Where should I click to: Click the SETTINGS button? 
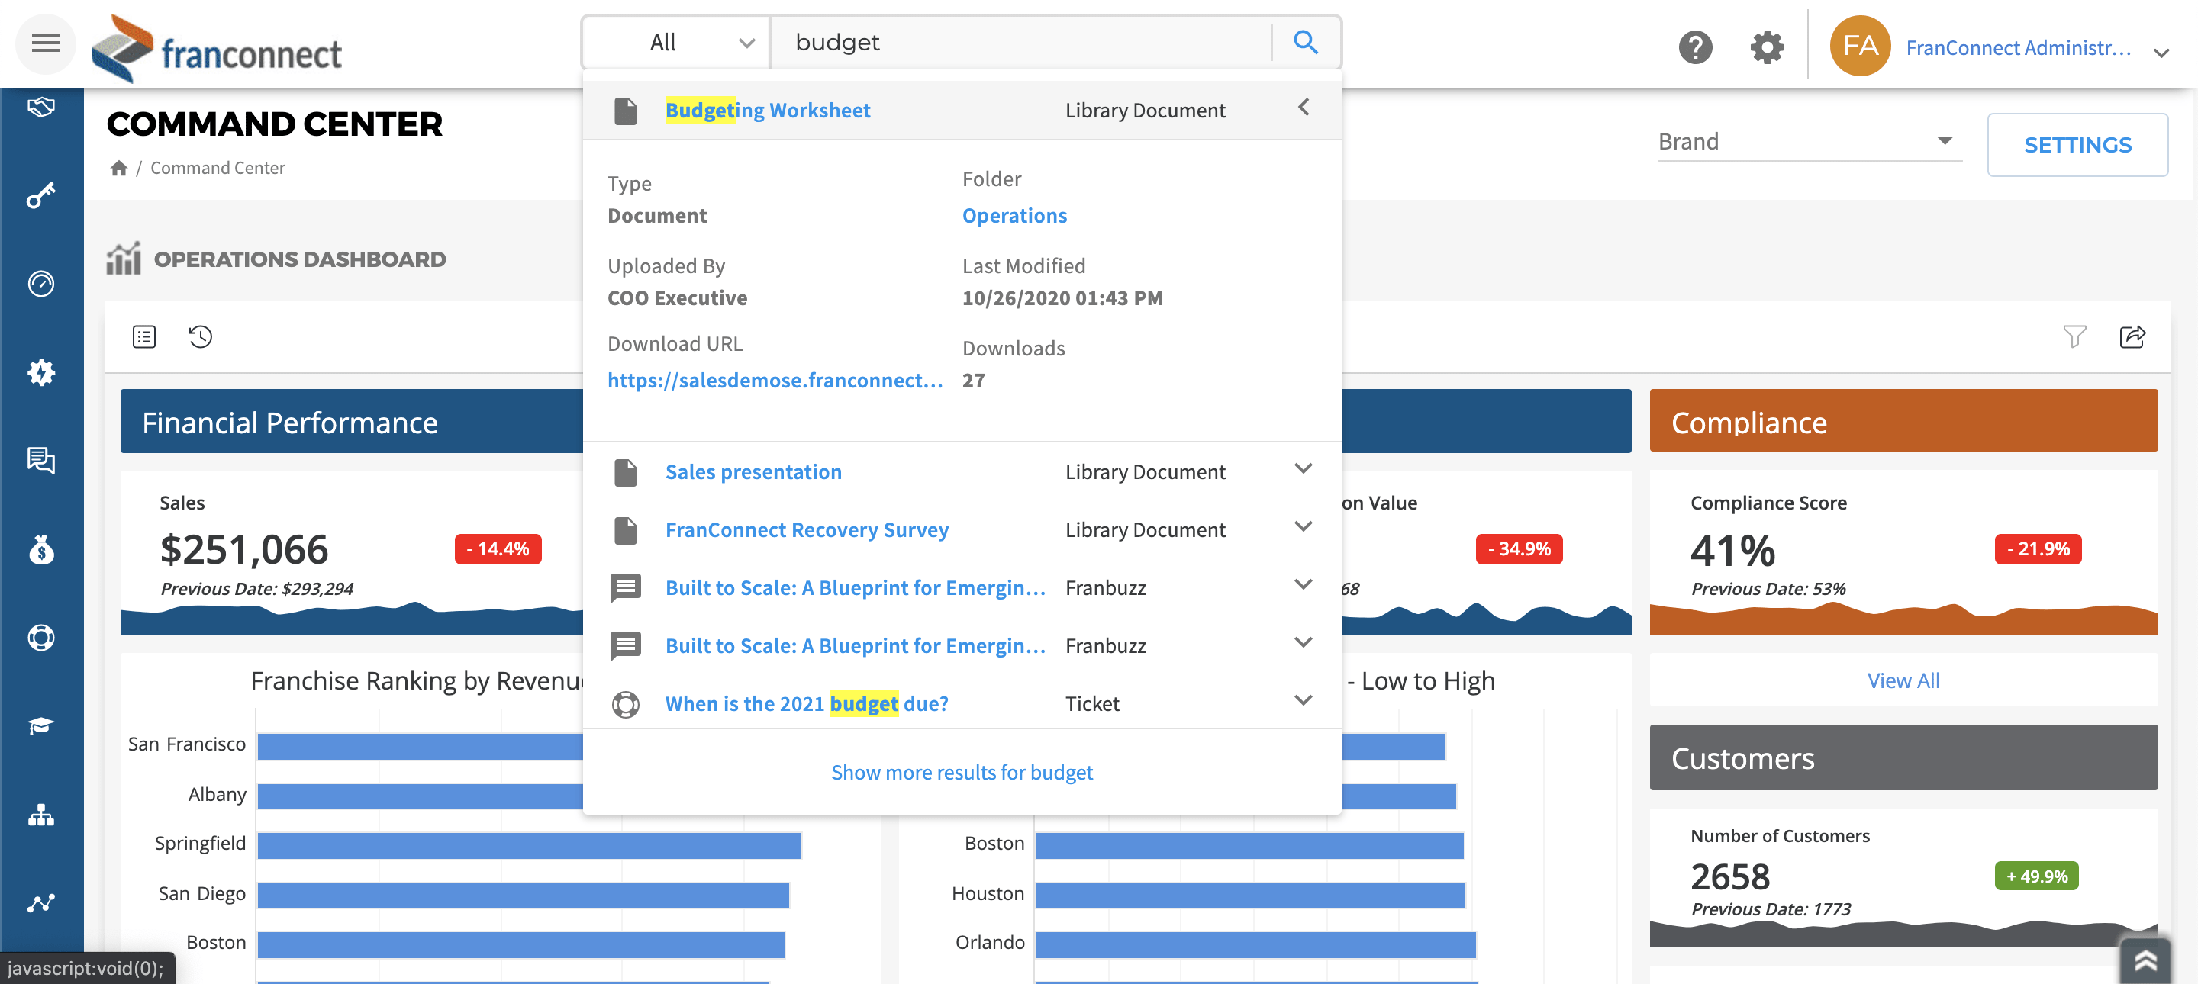pos(2077,145)
